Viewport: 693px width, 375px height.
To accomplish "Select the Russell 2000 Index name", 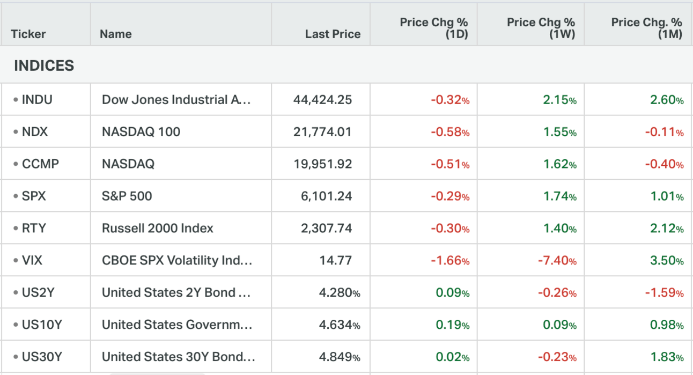I will click(x=158, y=228).
